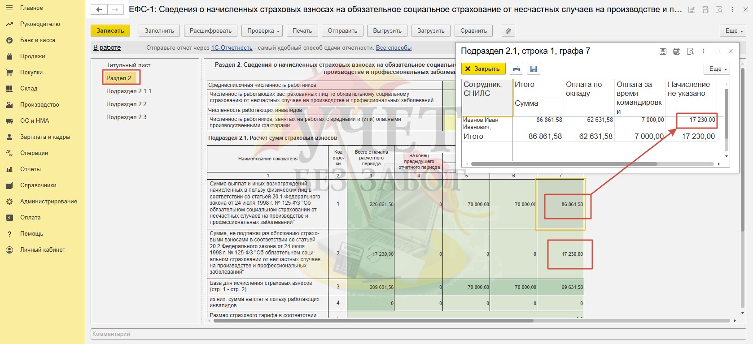Open Справочники books icon

9,185
